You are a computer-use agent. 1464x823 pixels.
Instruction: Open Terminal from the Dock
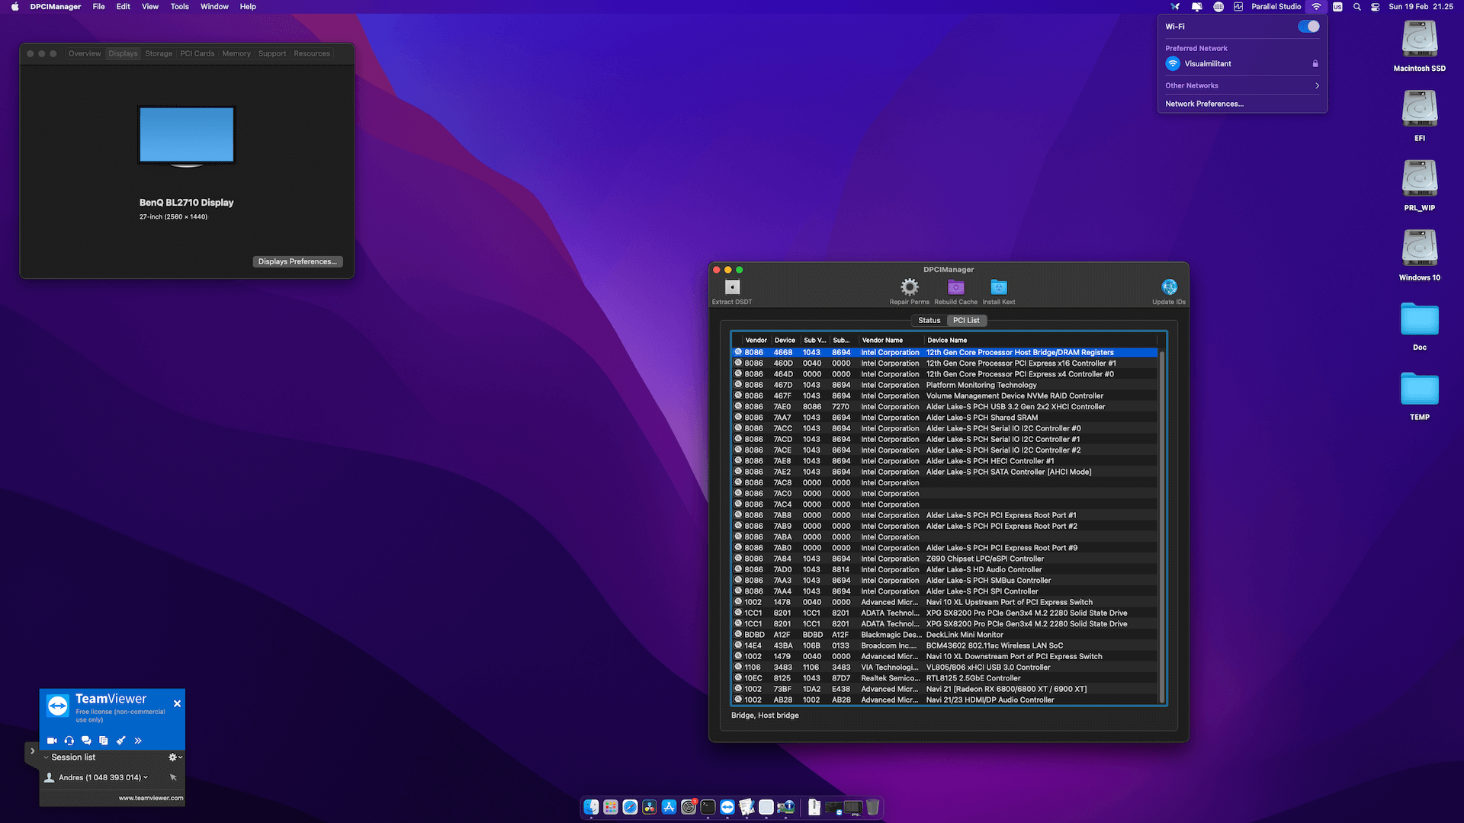pyautogui.click(x=708, y=807)
